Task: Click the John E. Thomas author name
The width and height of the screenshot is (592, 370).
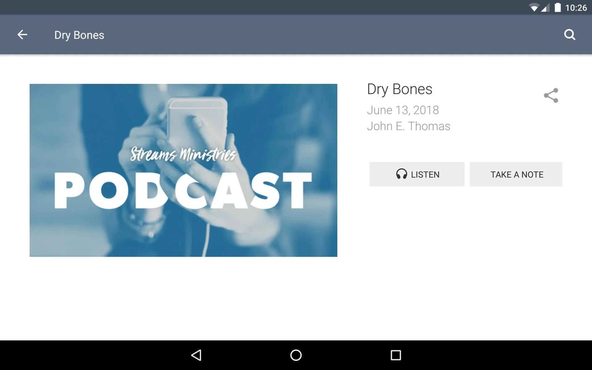Action: (408, 126)
